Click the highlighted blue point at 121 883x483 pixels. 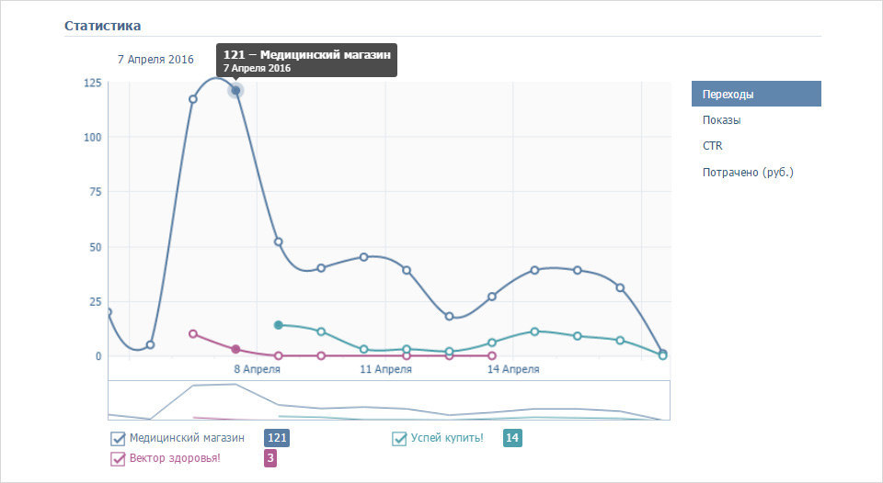(x=236, y=91)
